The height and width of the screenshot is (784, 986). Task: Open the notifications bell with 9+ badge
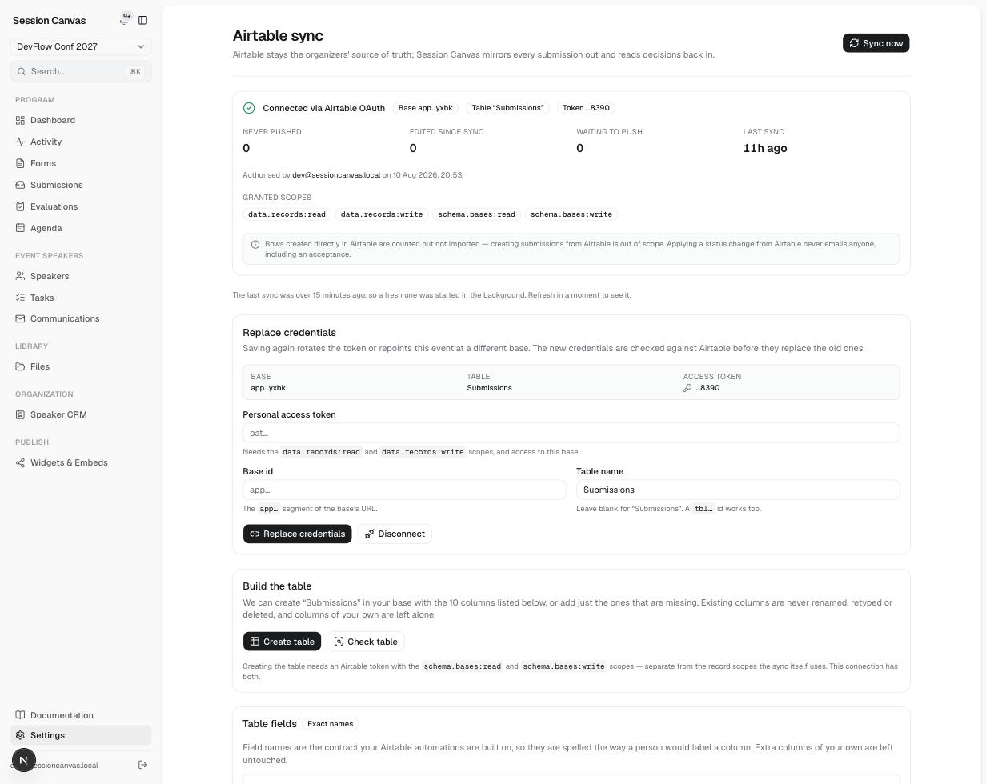(125, 19)
